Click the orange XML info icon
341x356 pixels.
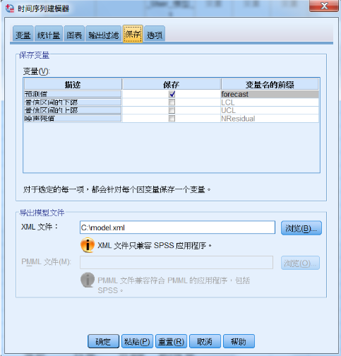pyautogui.click(x=88, y=245)
